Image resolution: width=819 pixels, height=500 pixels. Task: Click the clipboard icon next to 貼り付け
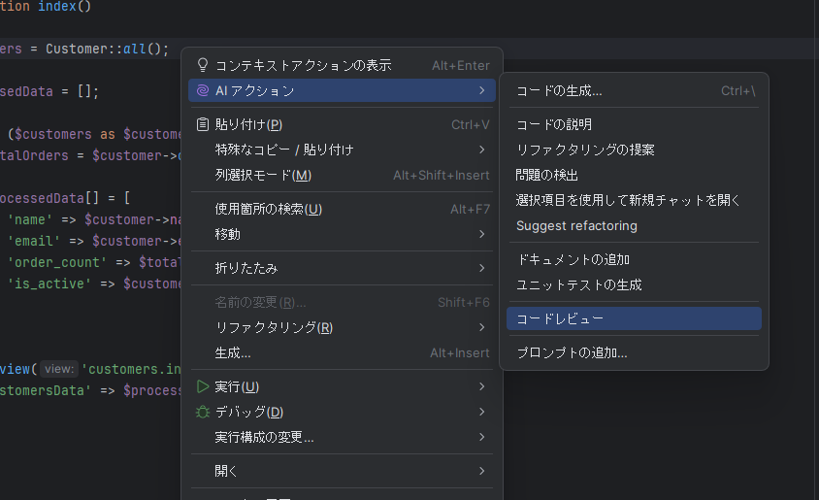[203, 124]
